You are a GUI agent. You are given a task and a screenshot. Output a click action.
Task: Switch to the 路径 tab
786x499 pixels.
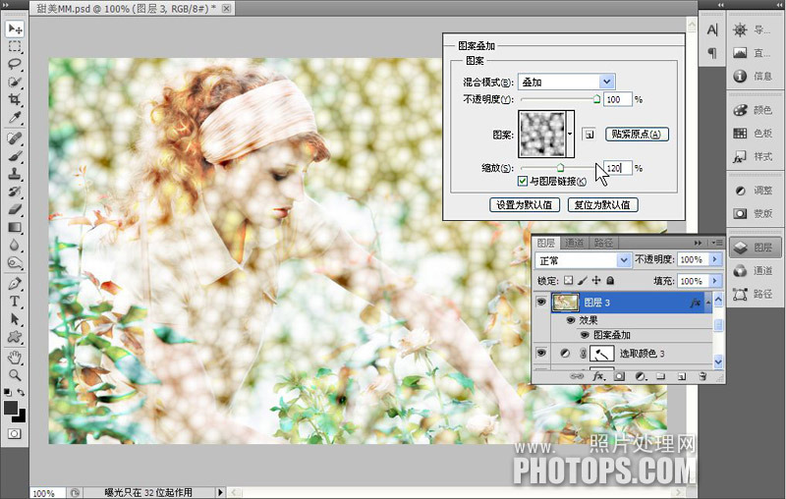603,243
